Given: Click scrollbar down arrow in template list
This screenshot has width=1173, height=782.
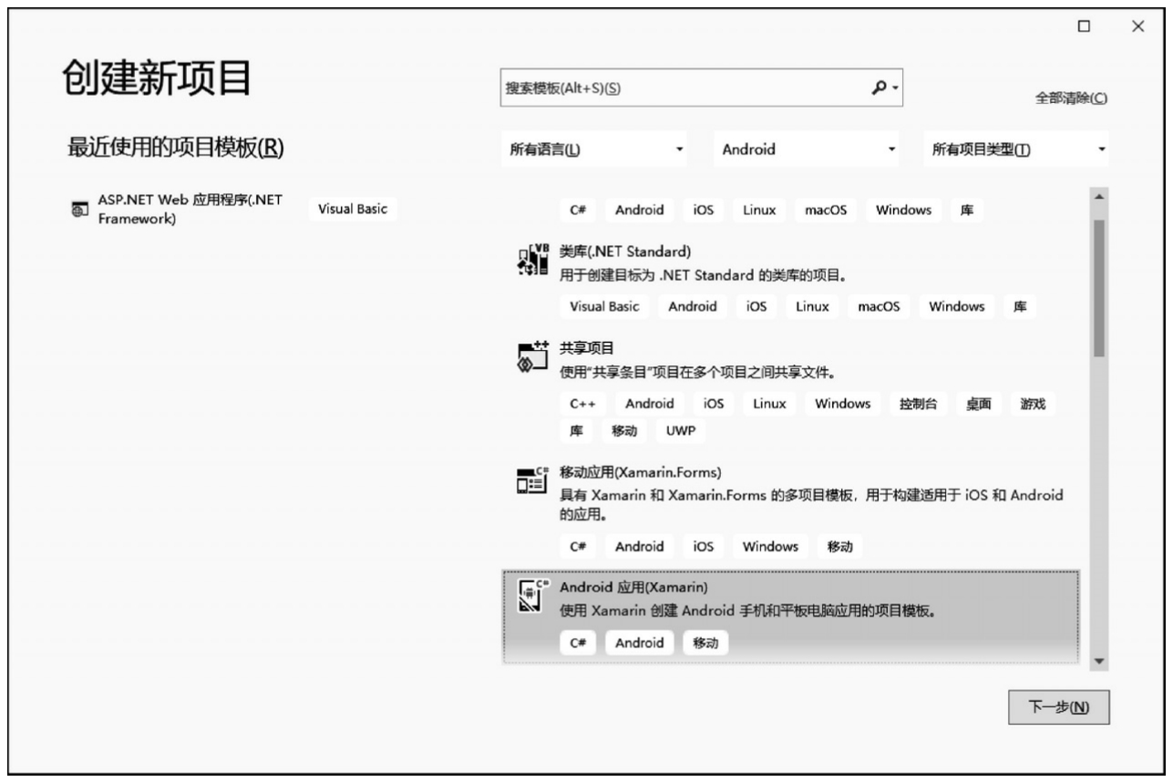Looking at the screenshot, I should coord(1097,661).
